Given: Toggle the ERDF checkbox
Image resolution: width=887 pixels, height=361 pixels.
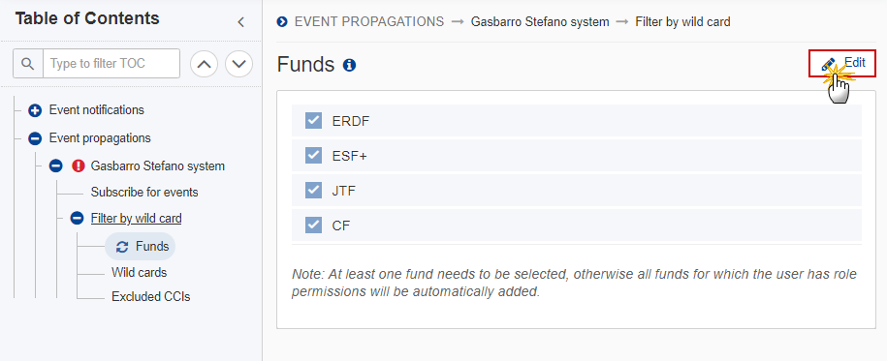Looking at the screenshot, I should [313, 120].
